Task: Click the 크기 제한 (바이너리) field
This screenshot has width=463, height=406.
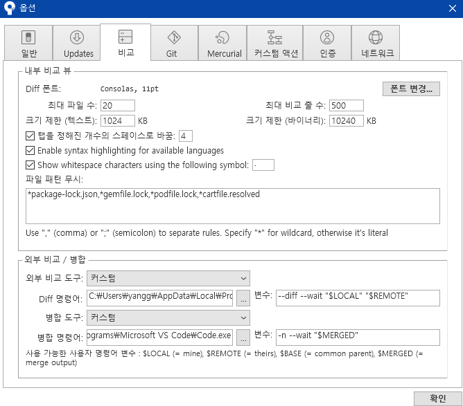Action: (x=347, y=121)
